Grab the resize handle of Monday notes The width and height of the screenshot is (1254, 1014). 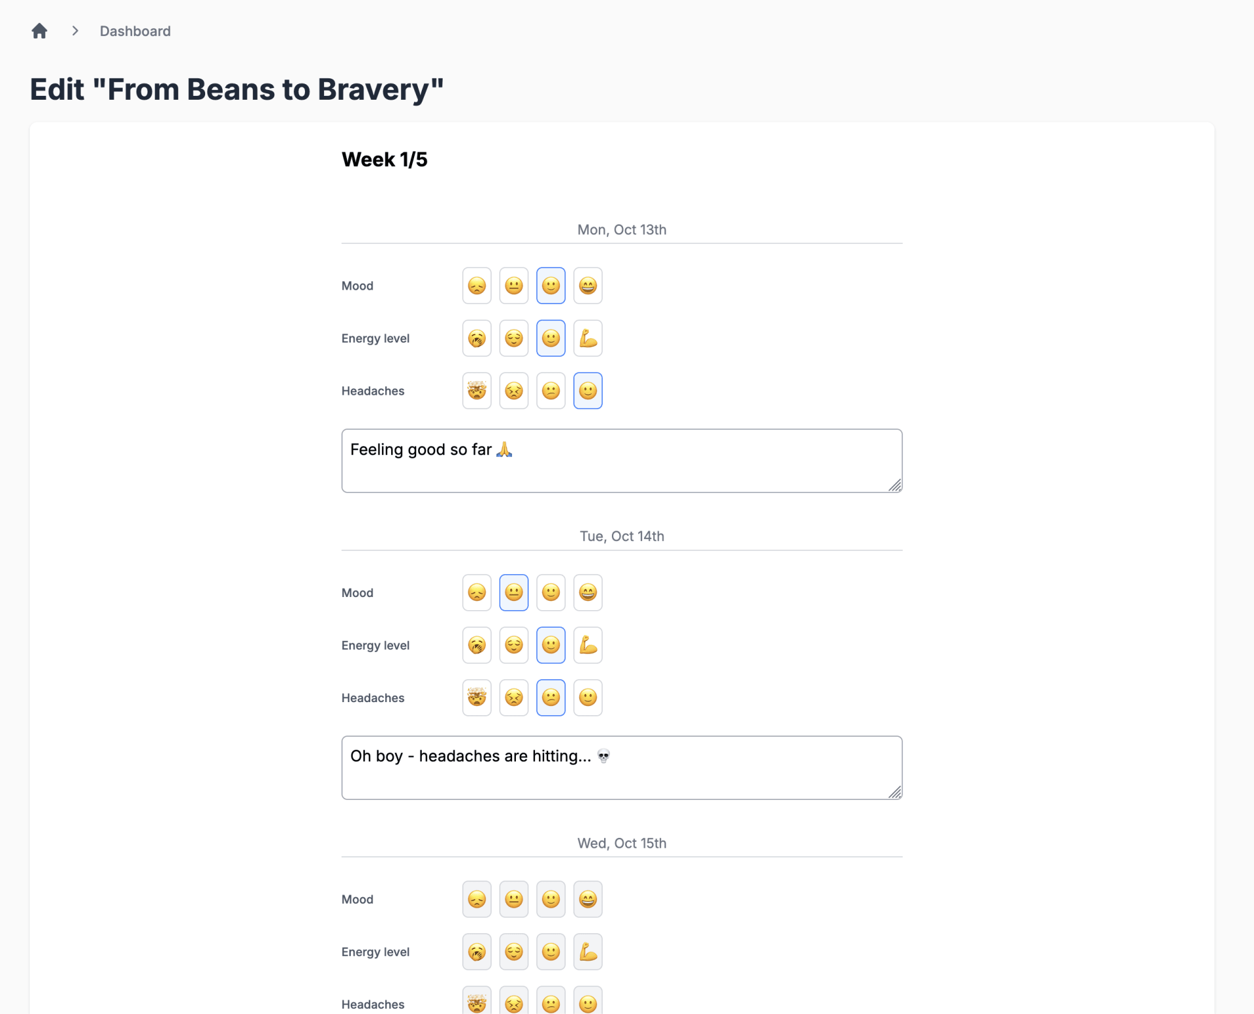(895, 485)
